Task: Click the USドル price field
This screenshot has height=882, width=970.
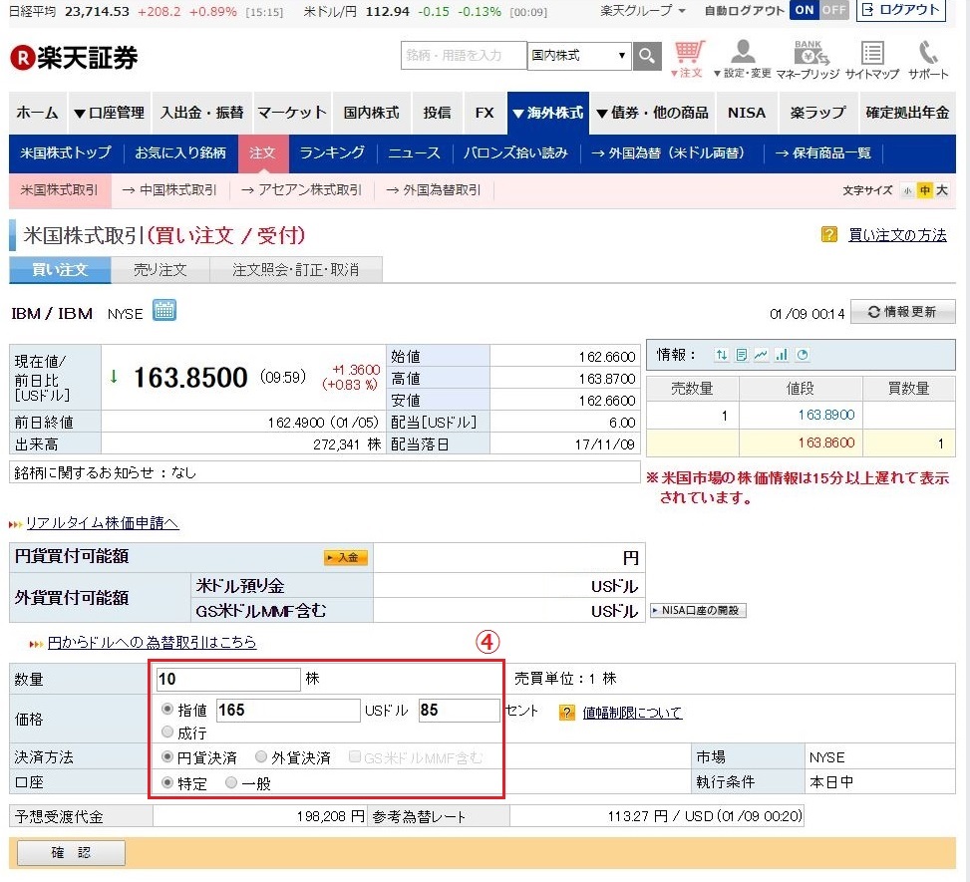Action: point(288,710)
